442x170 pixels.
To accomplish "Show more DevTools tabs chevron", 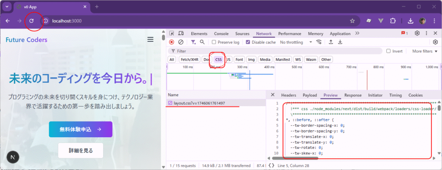I will (357, 33).
